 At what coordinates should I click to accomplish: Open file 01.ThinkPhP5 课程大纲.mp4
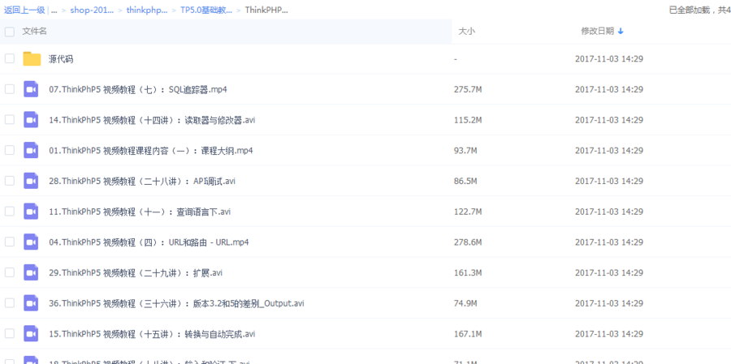click(x=150, y=151)
